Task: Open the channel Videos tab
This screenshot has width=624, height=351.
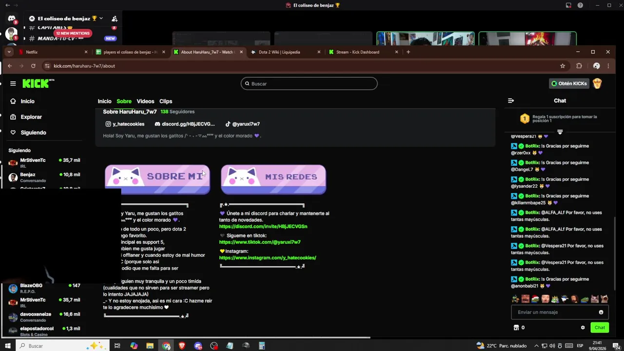Action: pos(145,101)
